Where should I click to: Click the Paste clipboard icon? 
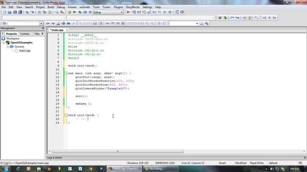point(50,12)
